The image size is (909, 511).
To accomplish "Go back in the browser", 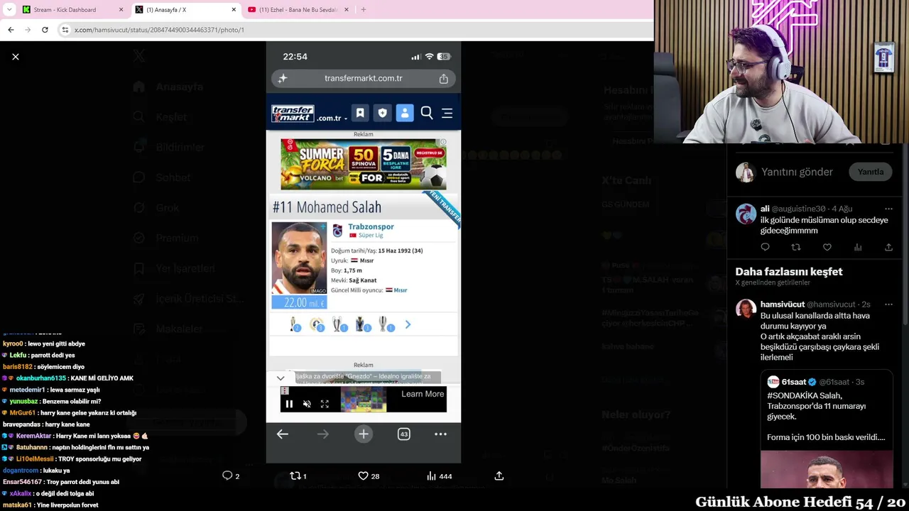I will 11,30.
